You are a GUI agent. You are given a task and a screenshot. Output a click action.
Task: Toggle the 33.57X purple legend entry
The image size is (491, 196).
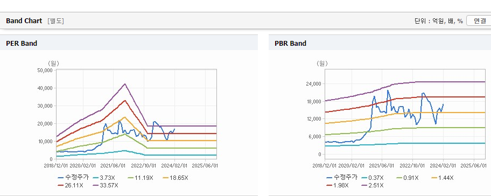click(x=106, y=185)
